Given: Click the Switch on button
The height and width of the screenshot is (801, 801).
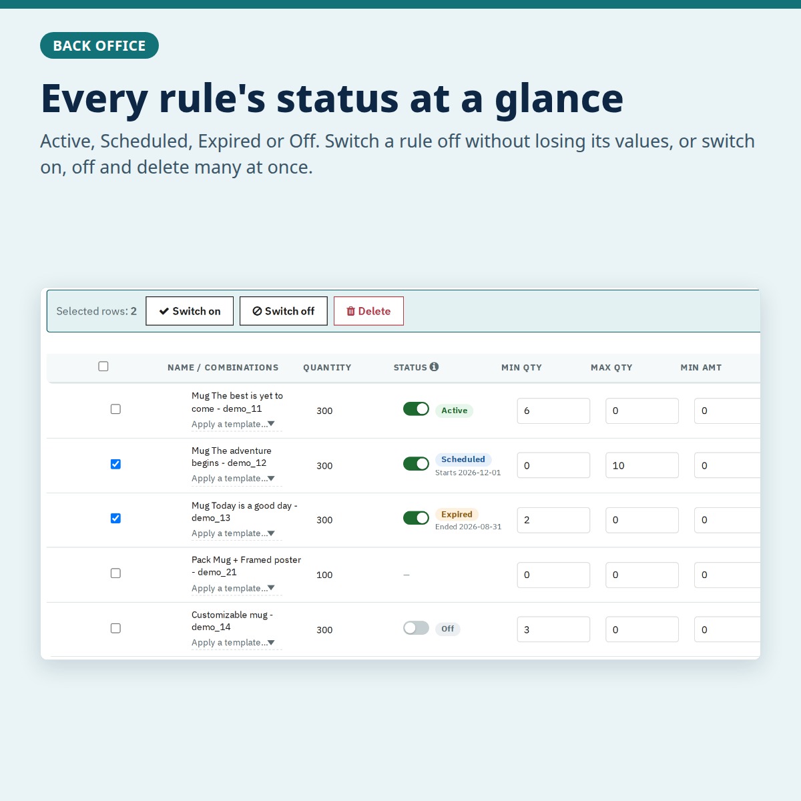Looking at the screenshot, I should pos(190,311).
